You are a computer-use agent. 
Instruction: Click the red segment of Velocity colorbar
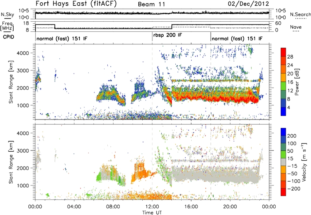283,192
